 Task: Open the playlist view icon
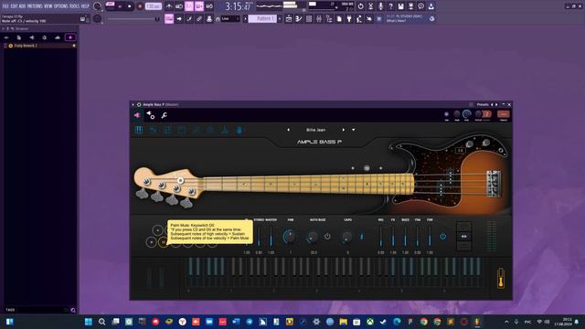pyautogui.click(x=289, y=18)
